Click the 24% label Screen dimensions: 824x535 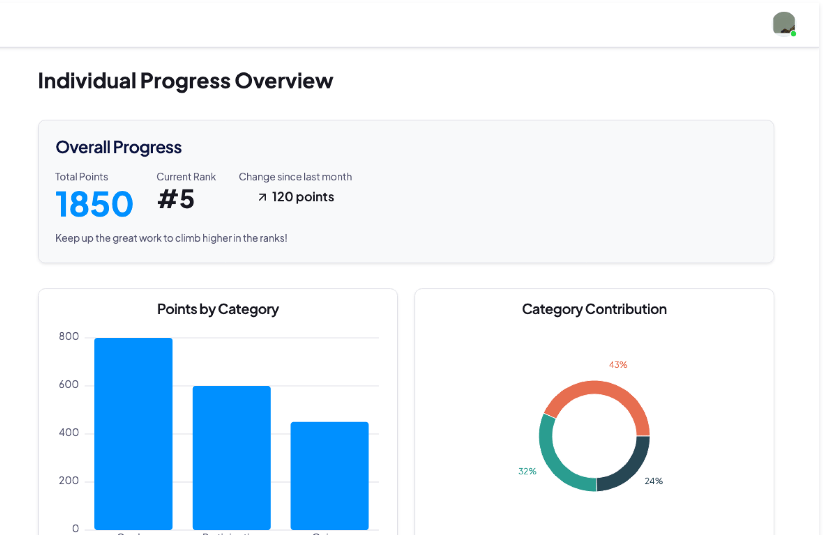(653, 481)
